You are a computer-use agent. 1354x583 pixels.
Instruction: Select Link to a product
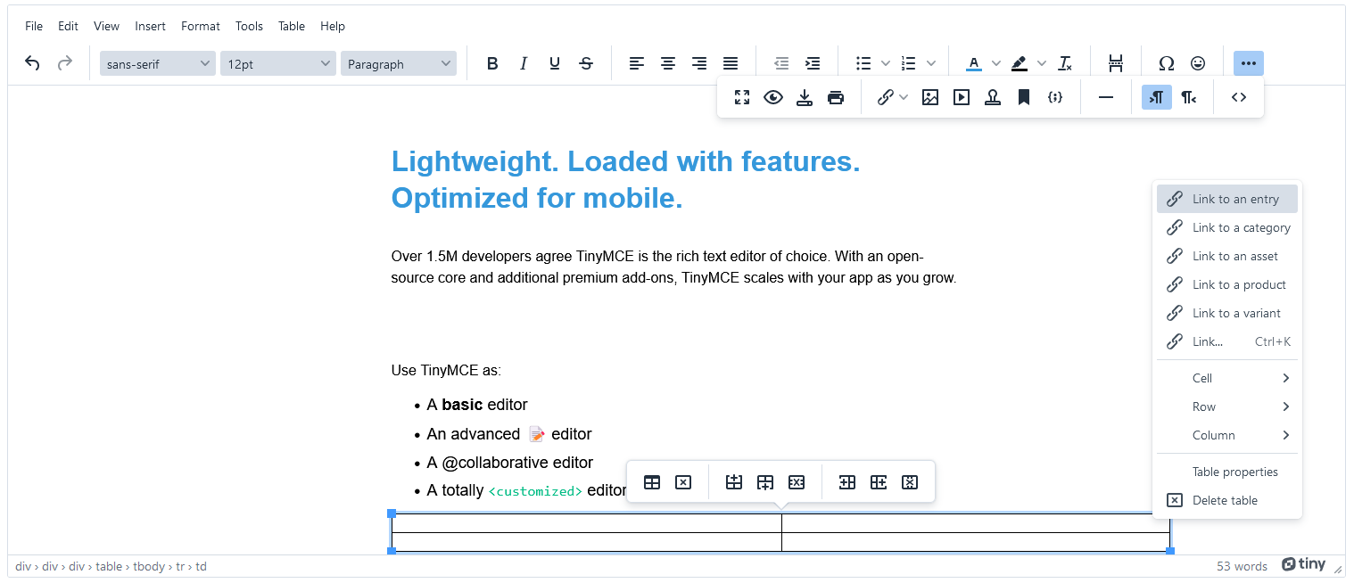pyautogui.click(x=1240, y=284)
